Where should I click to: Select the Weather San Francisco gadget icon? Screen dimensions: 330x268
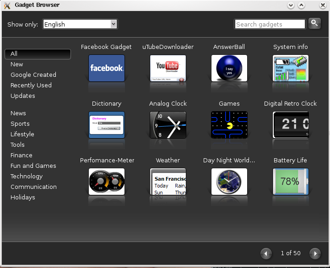168,182
